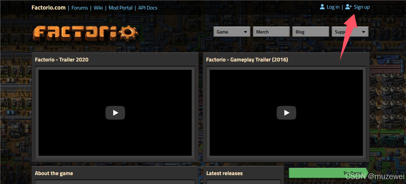Play the Factorio Trailer 2020 video
406x184 pixels.
pos(115,113)
